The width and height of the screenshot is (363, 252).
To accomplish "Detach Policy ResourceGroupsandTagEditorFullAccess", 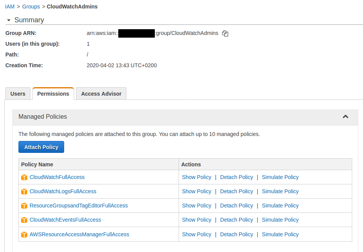I will click(x=237, y=206).
